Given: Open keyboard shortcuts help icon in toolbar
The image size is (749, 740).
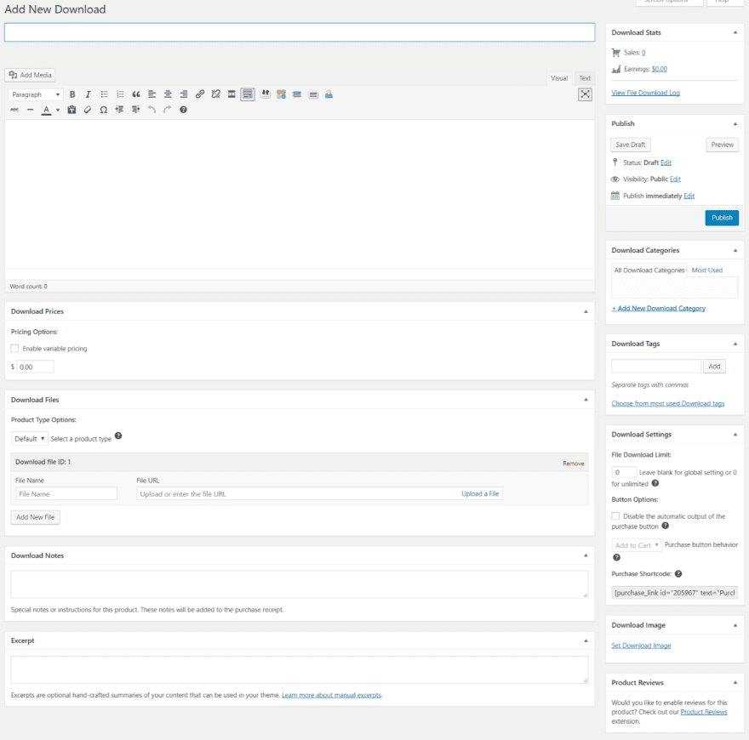Looking at the screenshot, I should [x=183, y=110].
